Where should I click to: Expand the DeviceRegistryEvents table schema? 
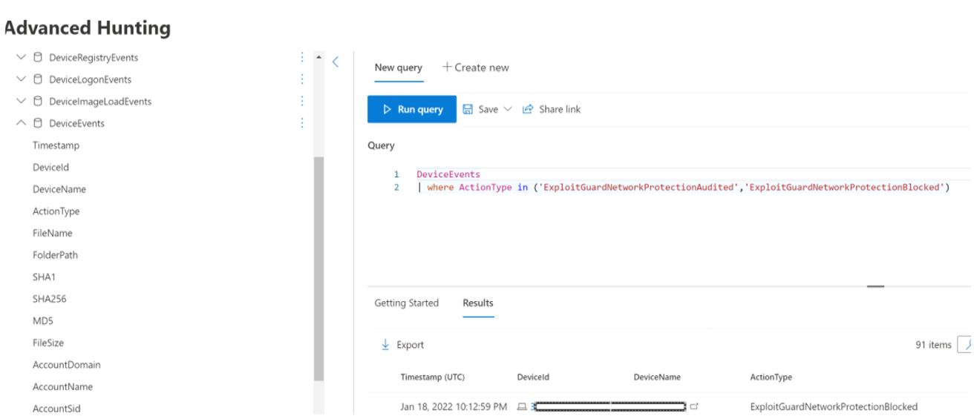(x=21, y=57)
